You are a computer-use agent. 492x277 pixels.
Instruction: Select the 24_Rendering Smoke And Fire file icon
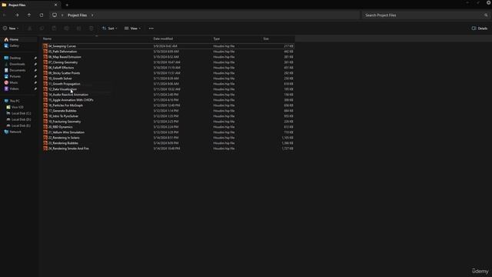click(45, 149)
